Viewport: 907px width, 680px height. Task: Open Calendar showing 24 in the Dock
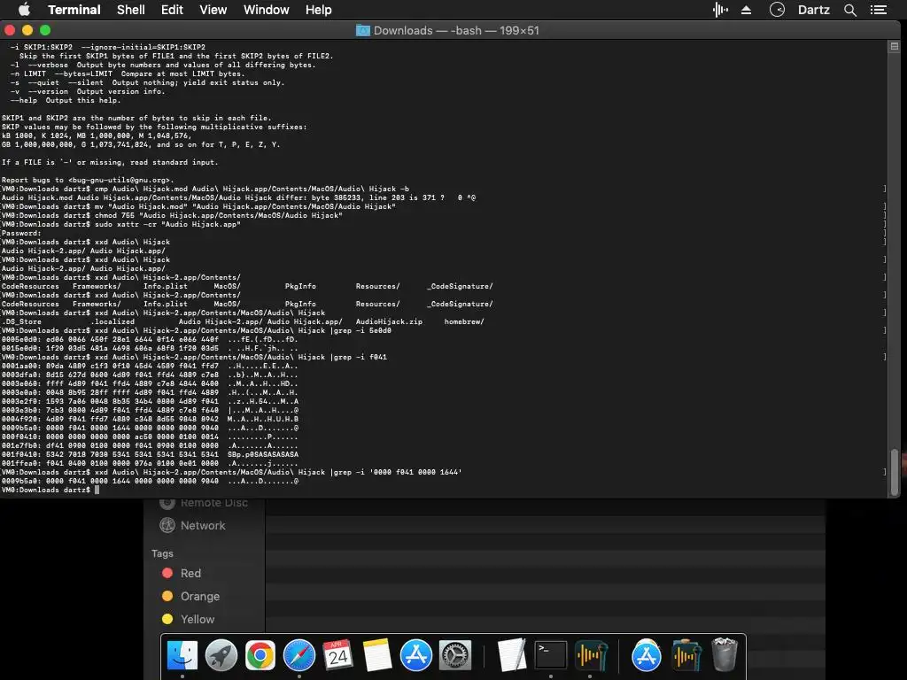pyautogui.click(x=337, y=655)
